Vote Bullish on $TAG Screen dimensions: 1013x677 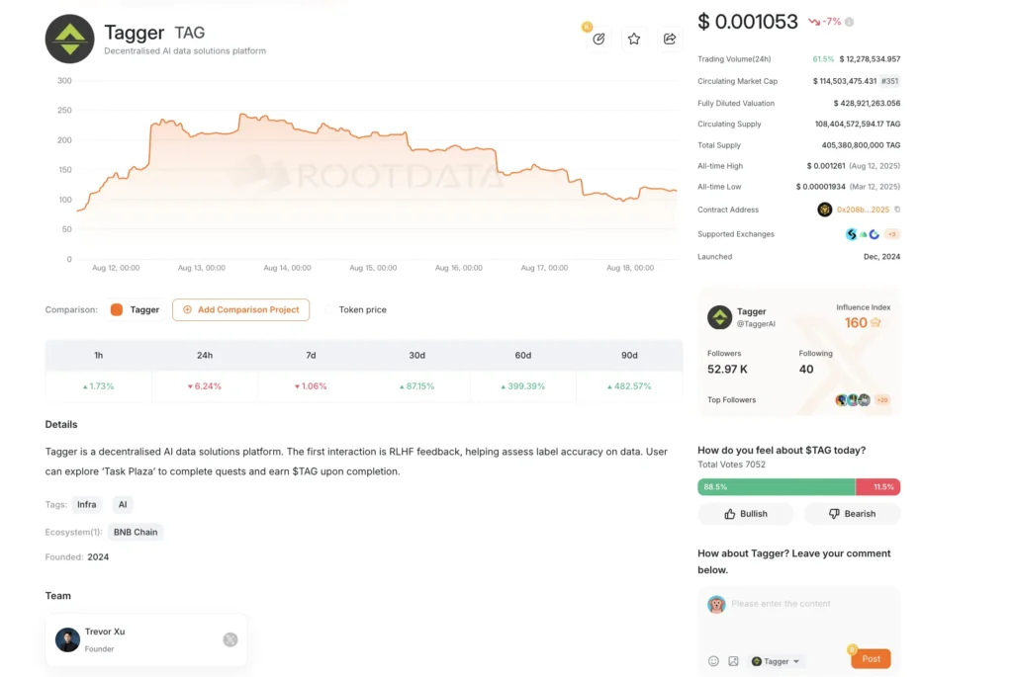(746, 514)
